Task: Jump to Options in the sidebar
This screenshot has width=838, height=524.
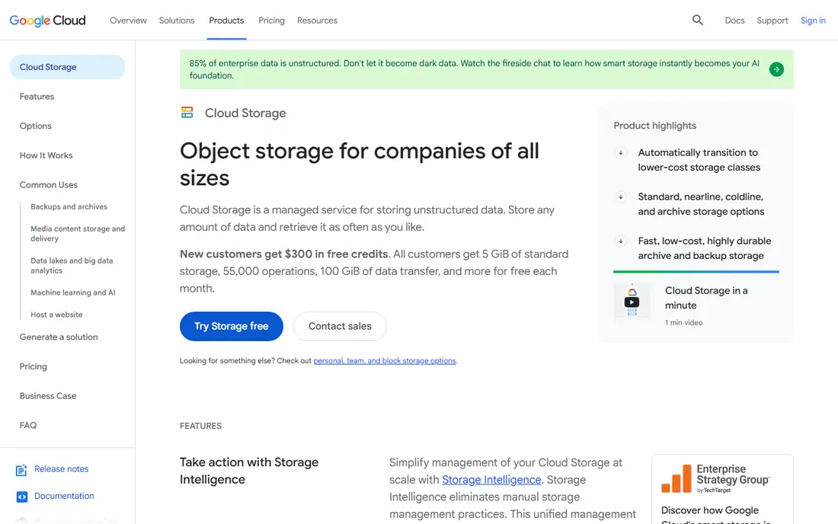Action: tap(36, 126)
